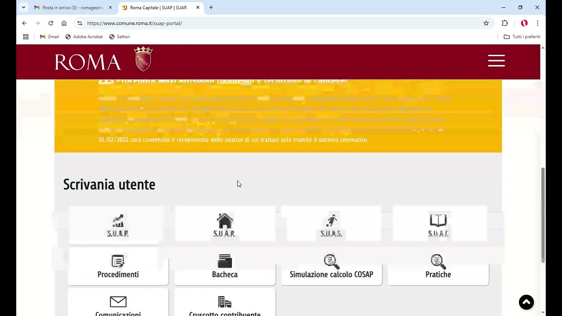Click the 01/02/2022 notice text line

click(234, 140)
